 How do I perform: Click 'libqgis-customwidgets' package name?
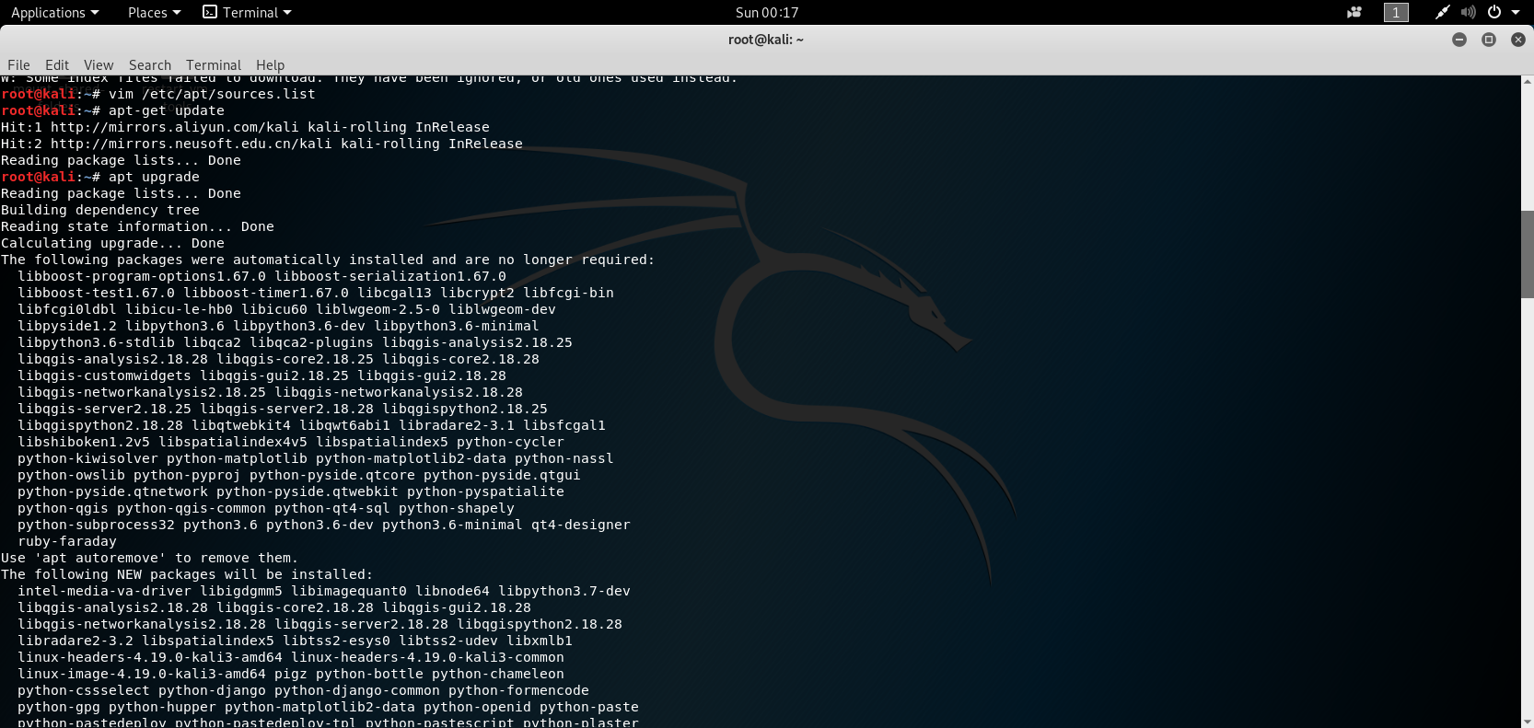tap(104, 376)
